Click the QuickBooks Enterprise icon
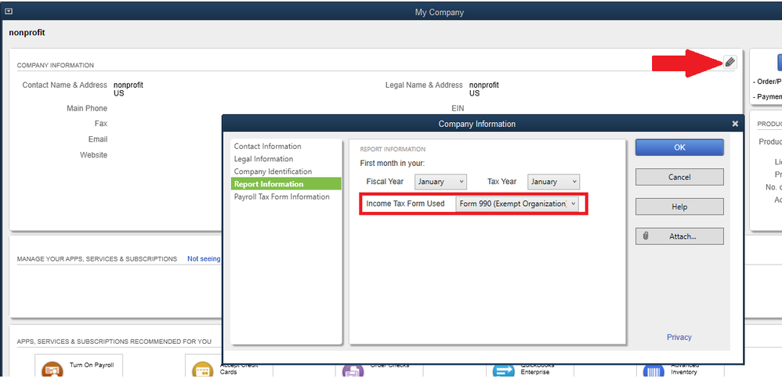Viewport: 782px width, 386px height. (503, 371)
